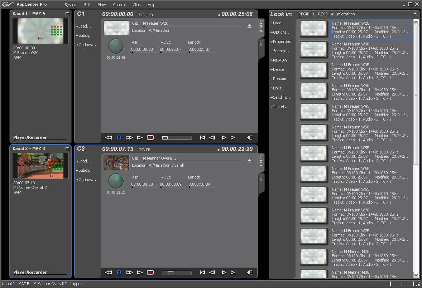The image size is (422, 288).
Task: Play the clip in channel C1
Action: tap(140, 137)
